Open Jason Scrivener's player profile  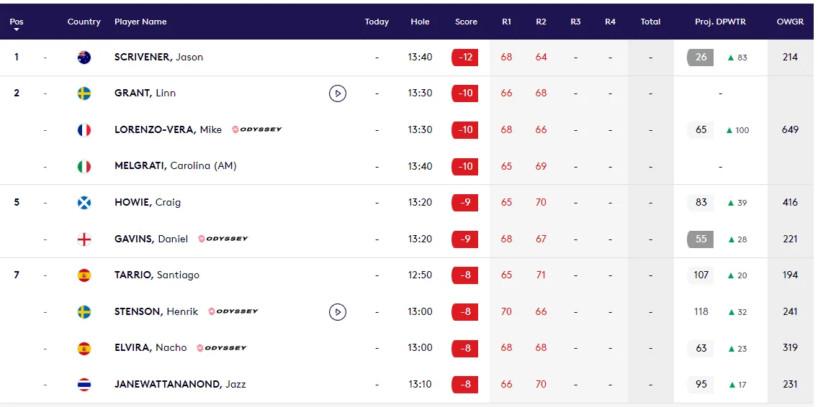click(158, 58)
